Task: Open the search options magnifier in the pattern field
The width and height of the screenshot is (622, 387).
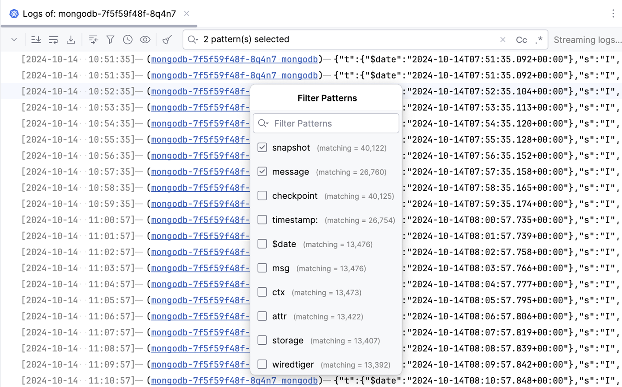Action: tap(193, 39)
